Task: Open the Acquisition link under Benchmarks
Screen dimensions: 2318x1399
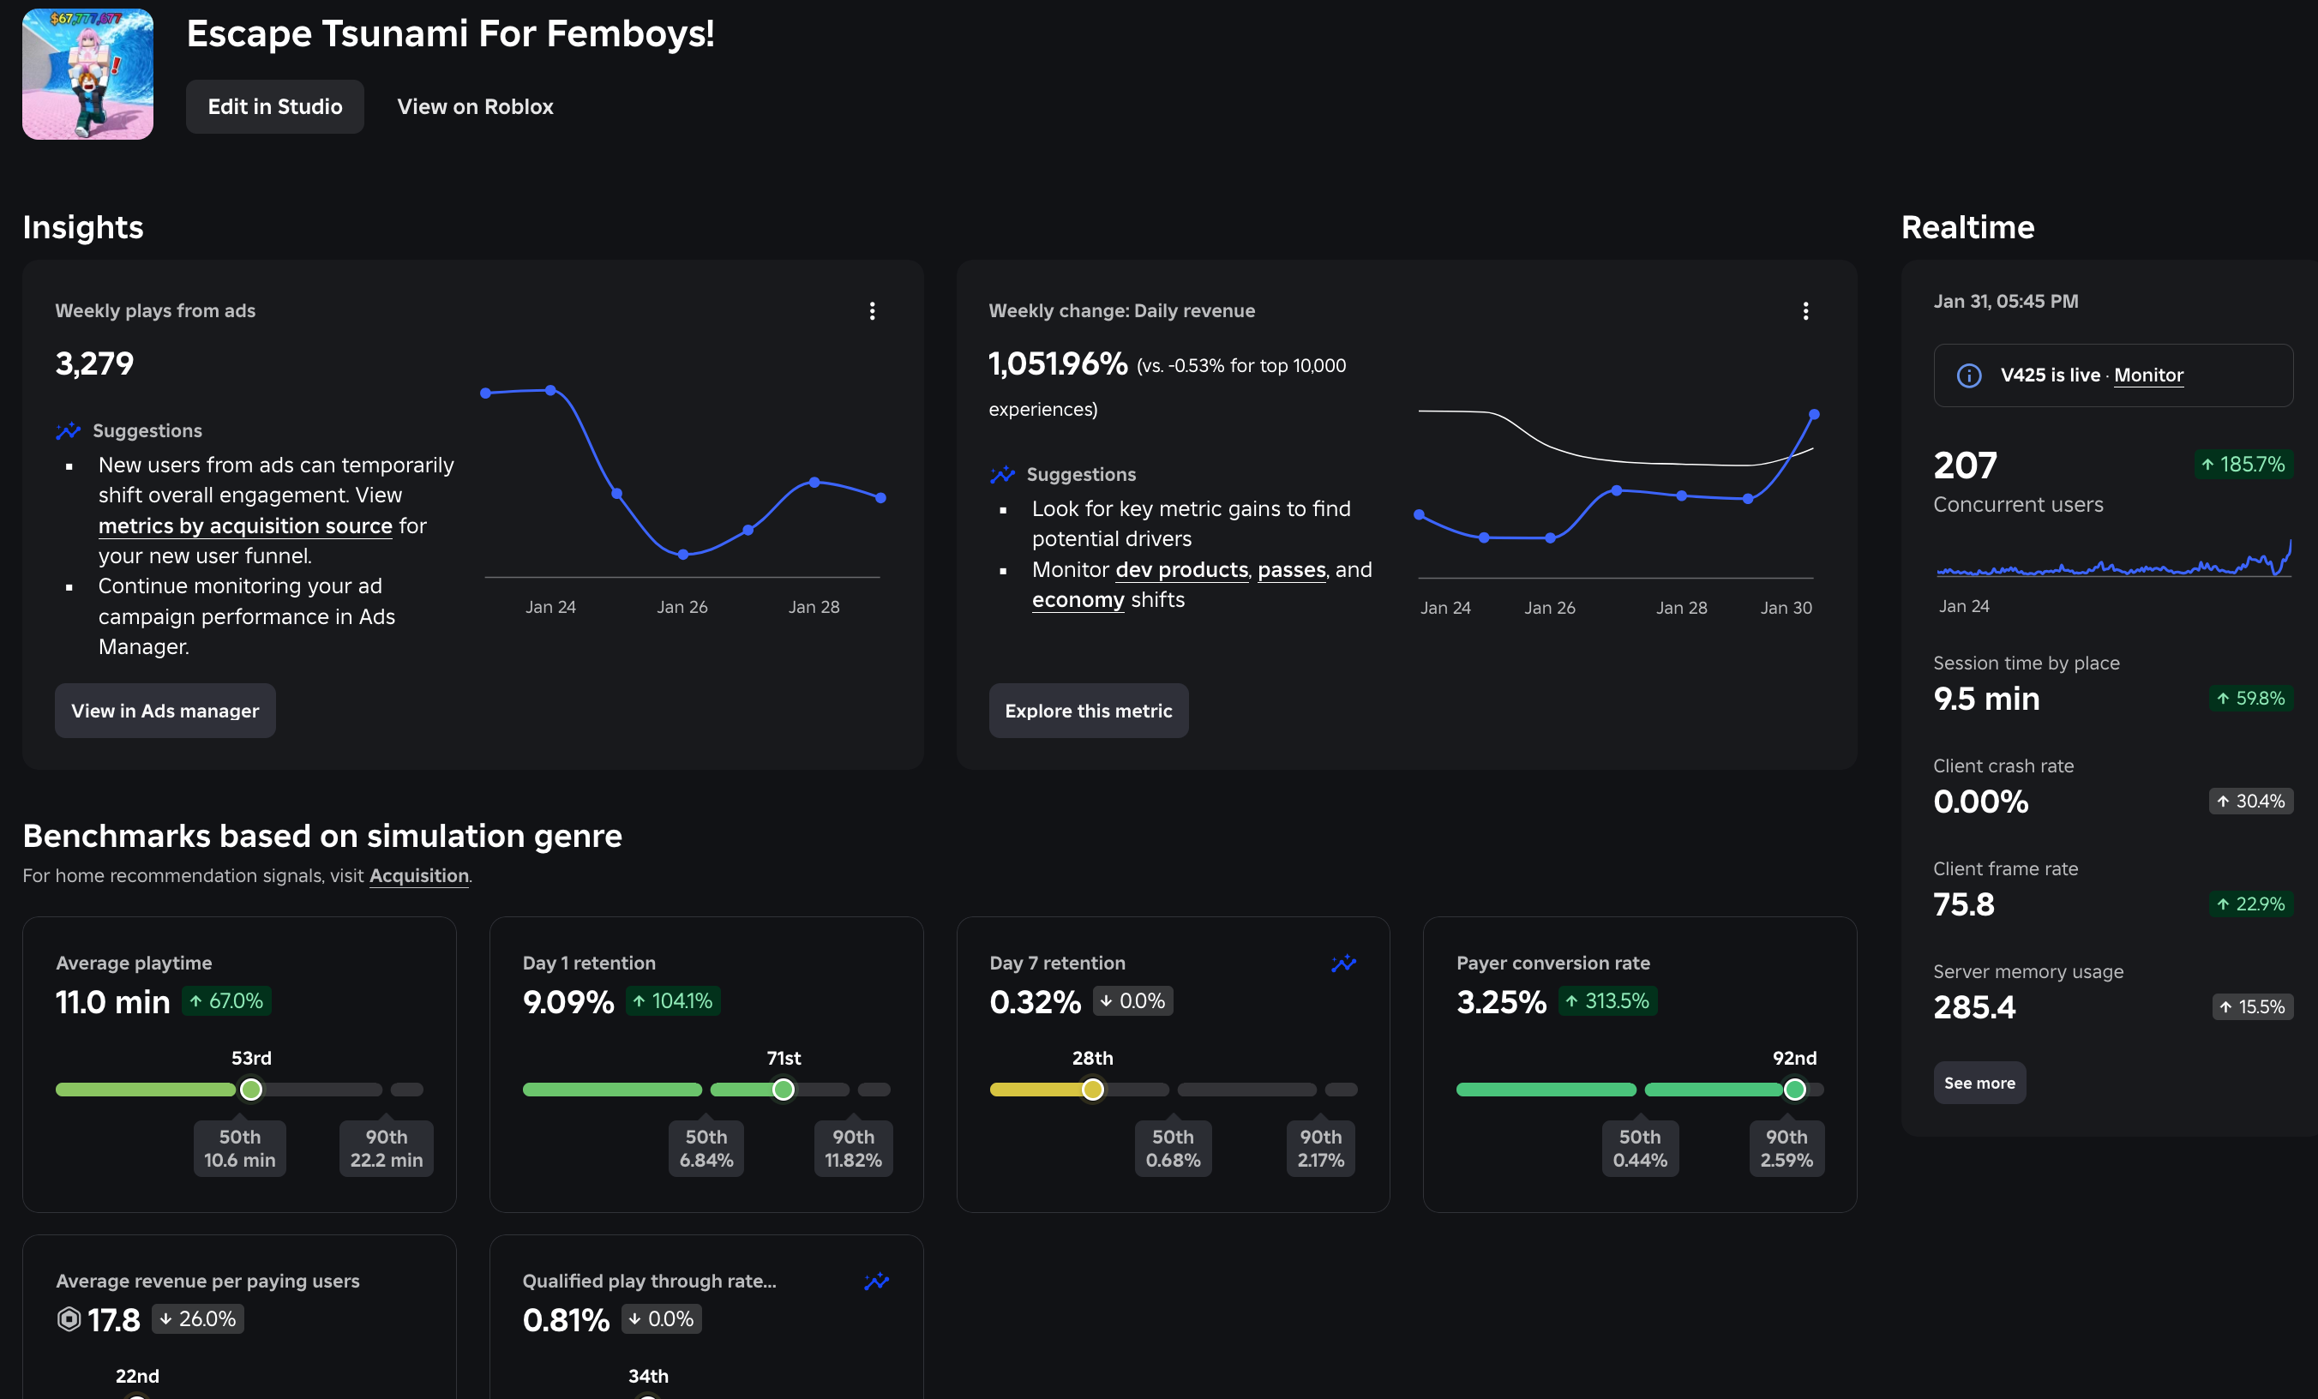Action: coord(418,875)
